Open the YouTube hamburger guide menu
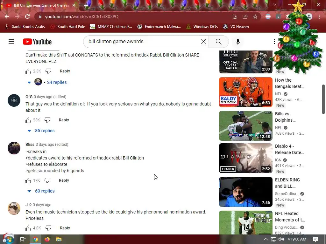 (11, 42)
